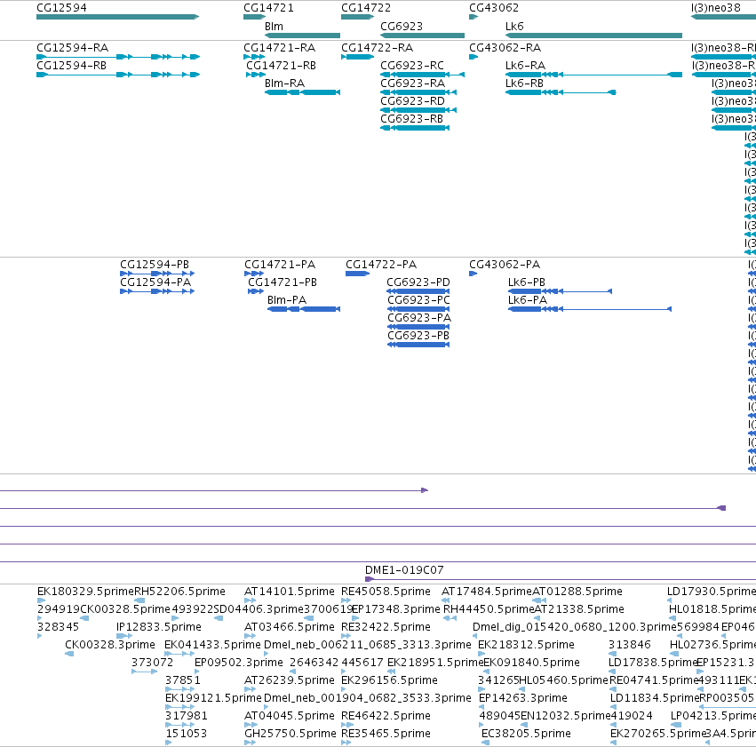Select transcript CG6923-RA
The width and height of the screenshot is (756, 747).
point(413,83)
